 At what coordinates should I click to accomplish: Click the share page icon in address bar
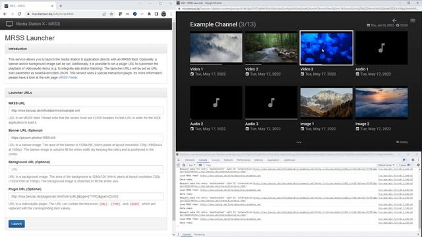(104, 14)
